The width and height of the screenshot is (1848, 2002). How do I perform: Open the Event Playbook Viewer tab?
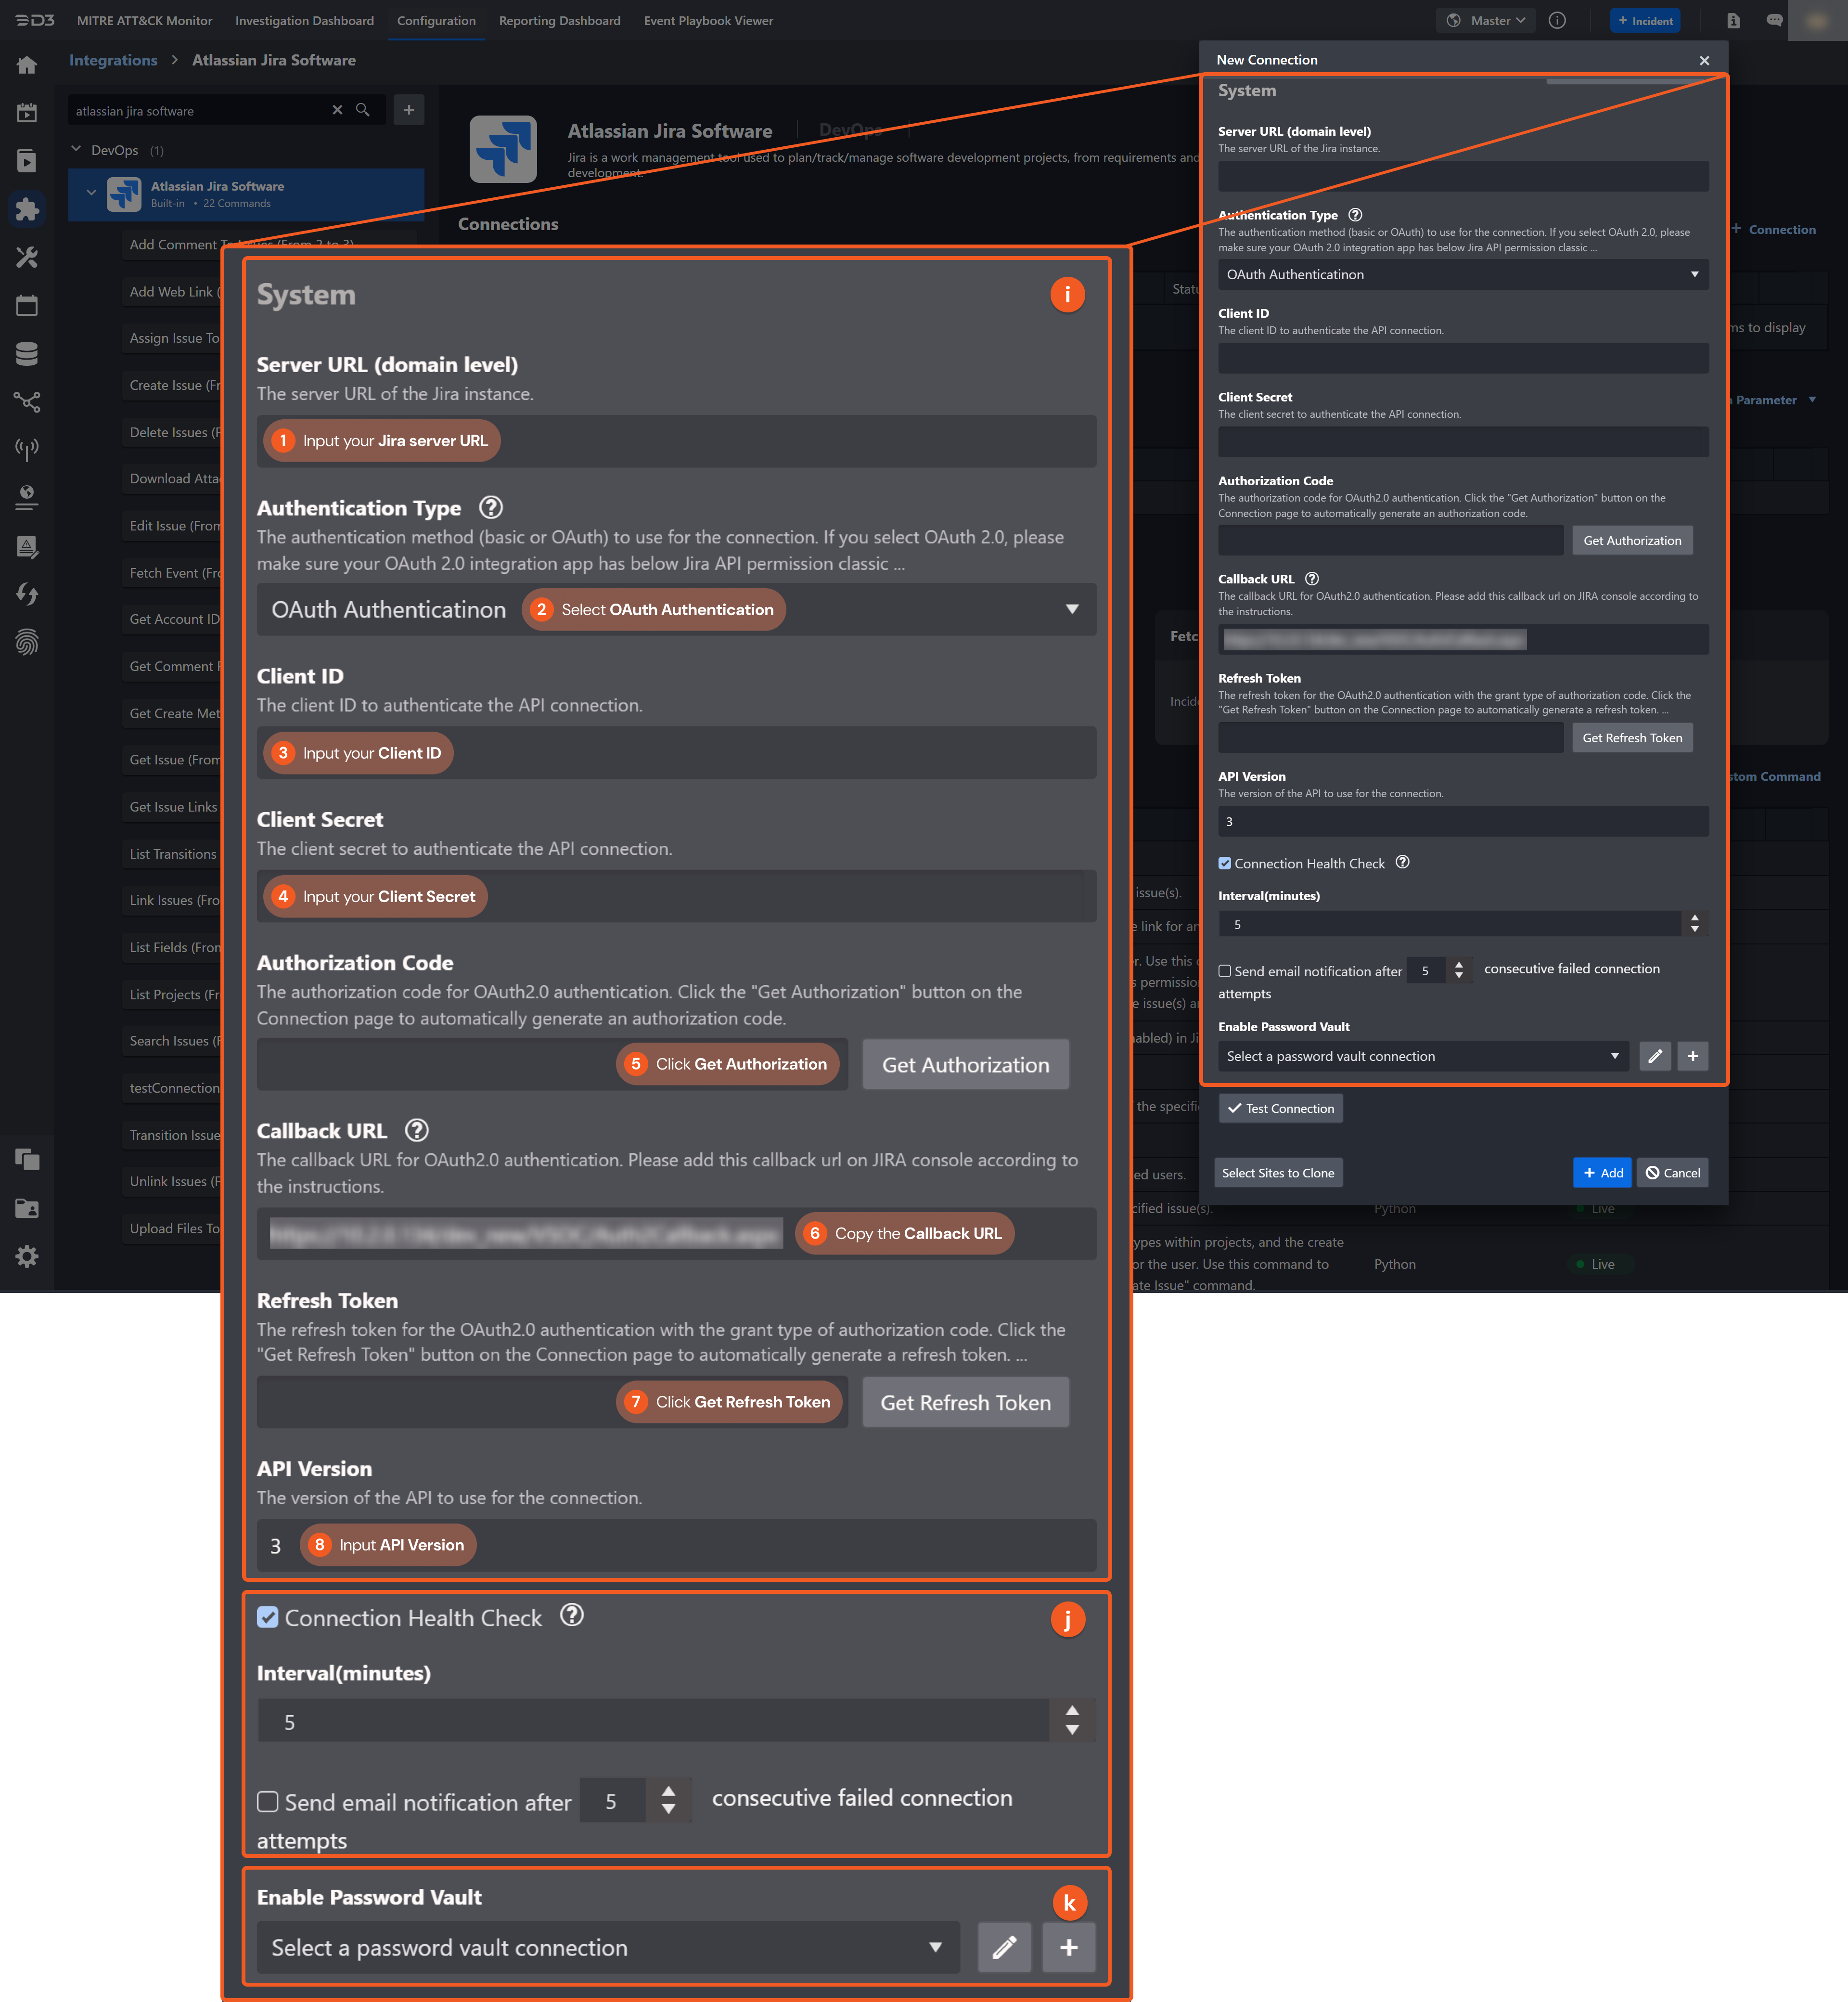(x=708, y=20)
